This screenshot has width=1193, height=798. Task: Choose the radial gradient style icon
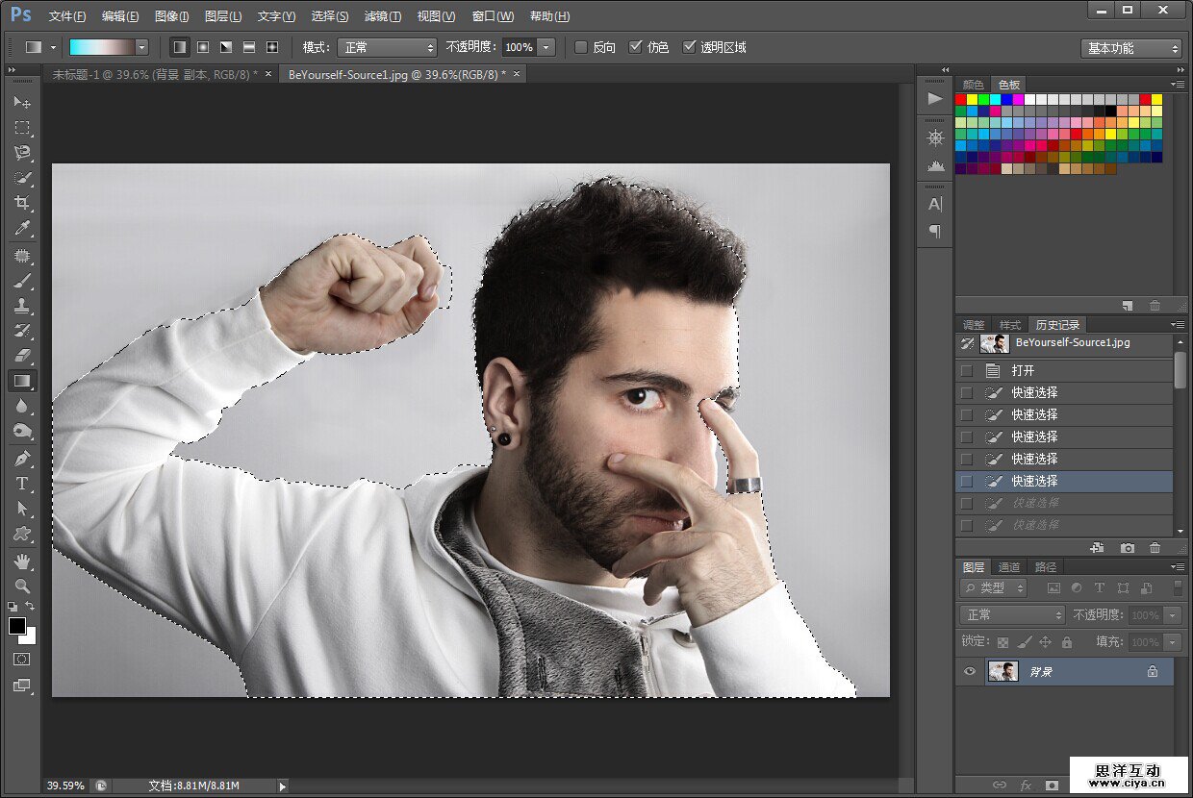[203, 47]
